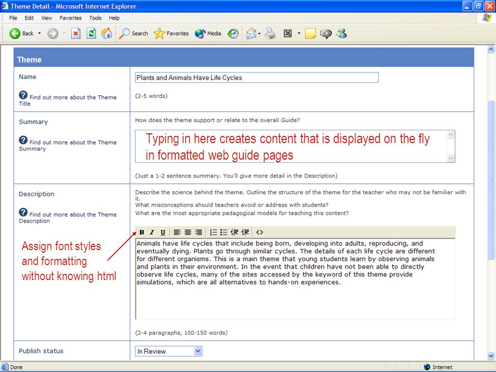Open the File menu

coord(13,18)
